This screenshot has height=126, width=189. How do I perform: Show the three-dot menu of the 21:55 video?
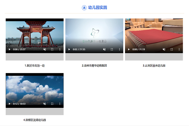pos(119,49)
